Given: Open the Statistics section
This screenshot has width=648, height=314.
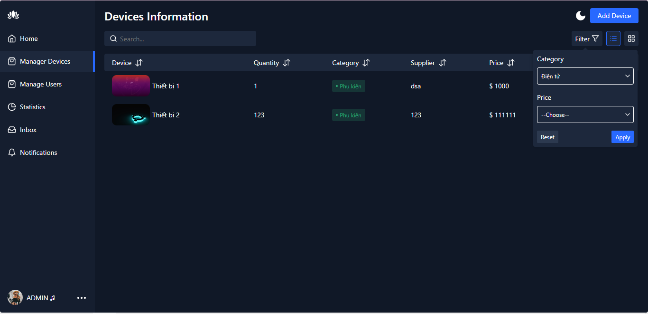Looking at the screenshot, I should [33, 107].
